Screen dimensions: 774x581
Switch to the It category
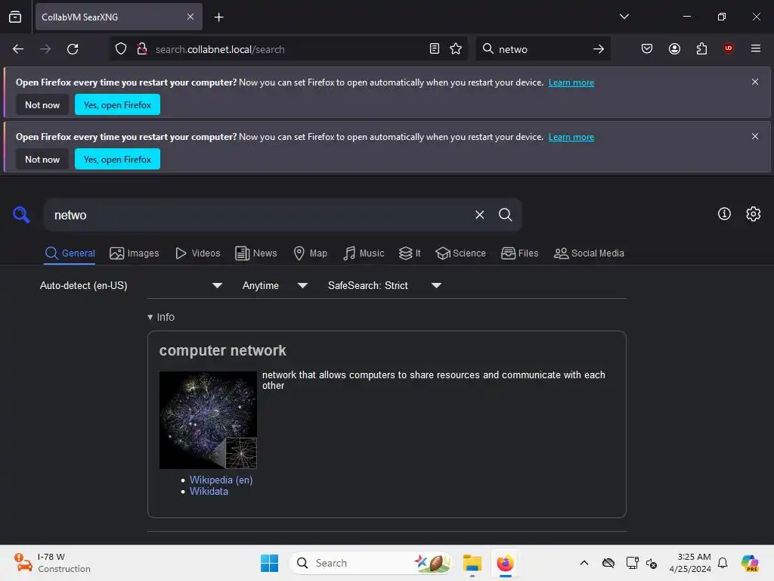click(x=410, y=253)
